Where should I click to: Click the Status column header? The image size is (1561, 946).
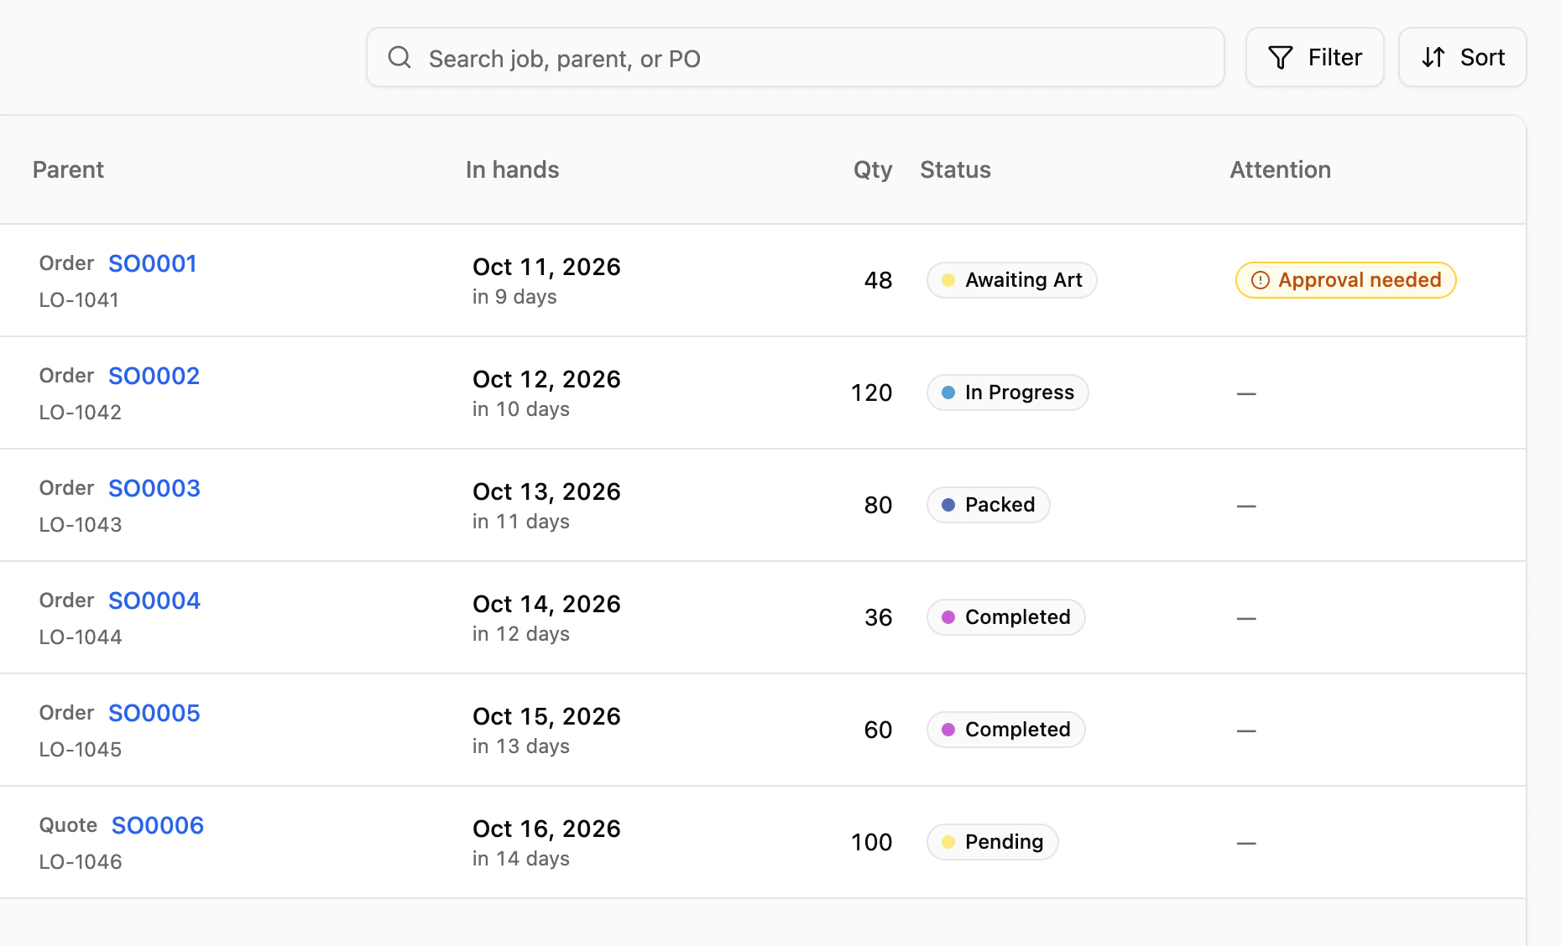[x=955, y=169]
